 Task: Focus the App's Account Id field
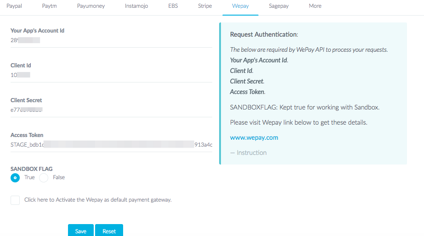pyautogui.click(x=111, y=40)
